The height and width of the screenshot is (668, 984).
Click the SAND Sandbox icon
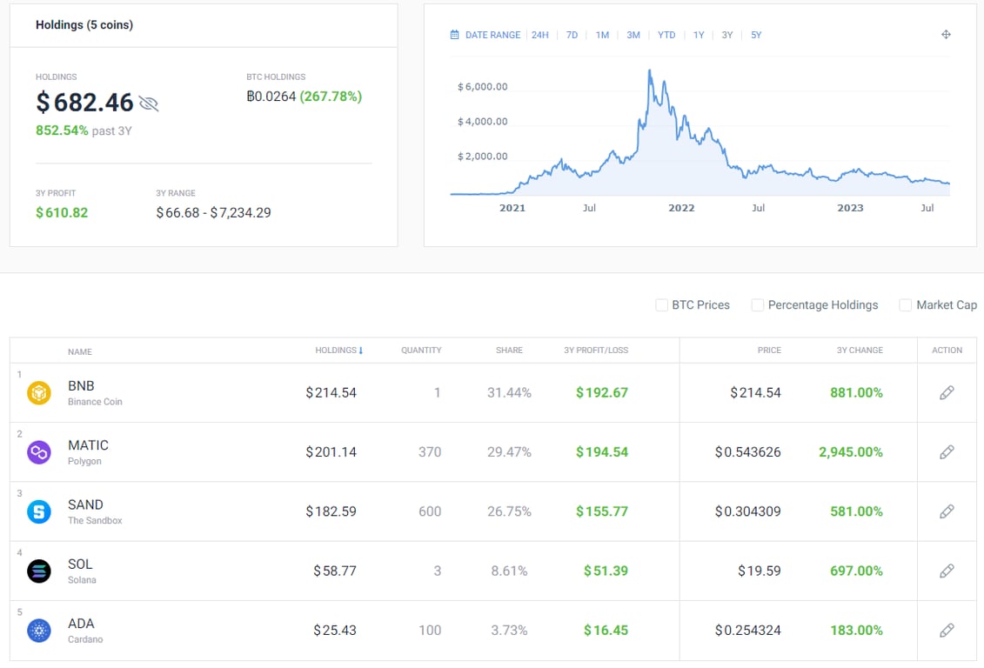pos(39,511)
